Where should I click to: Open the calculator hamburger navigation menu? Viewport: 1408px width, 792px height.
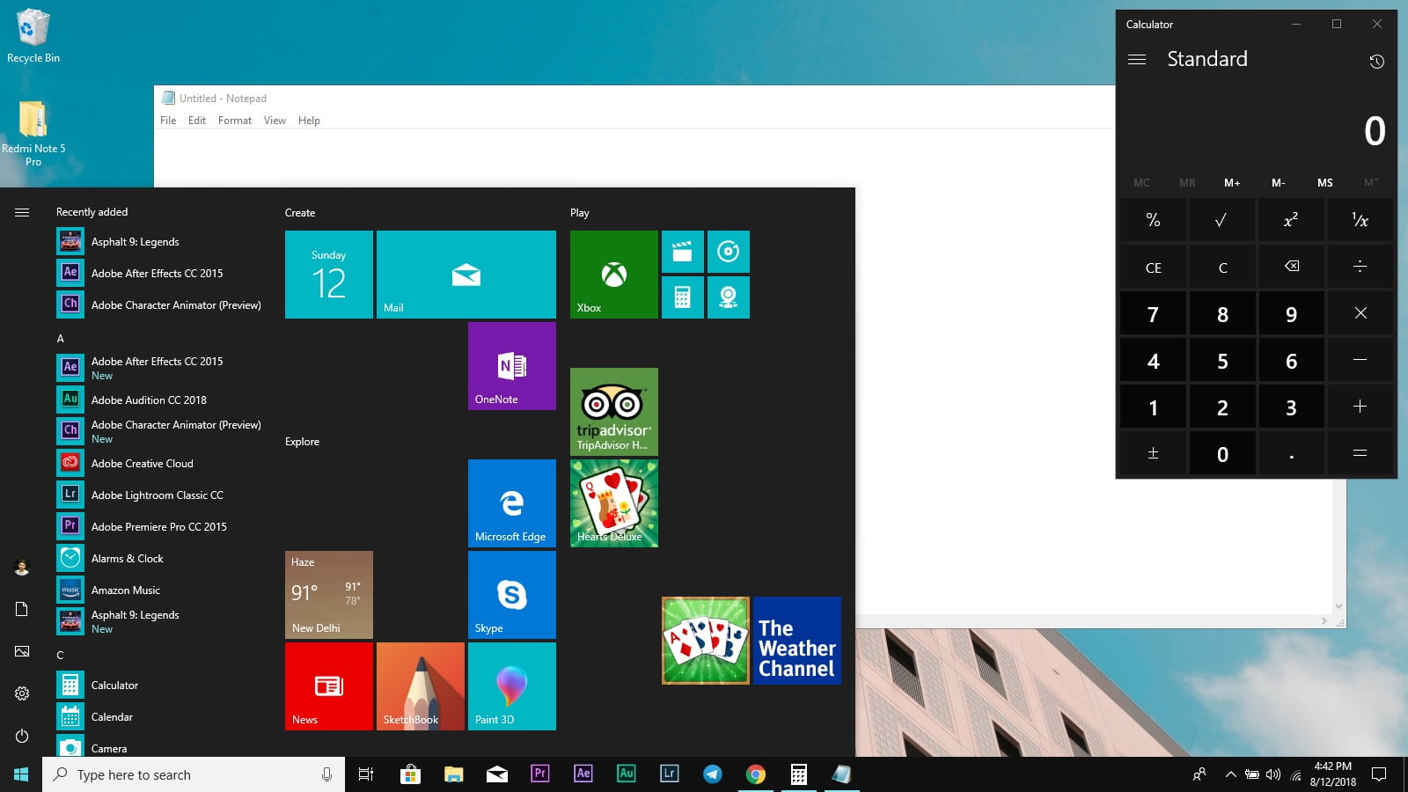pos(1136,60)
